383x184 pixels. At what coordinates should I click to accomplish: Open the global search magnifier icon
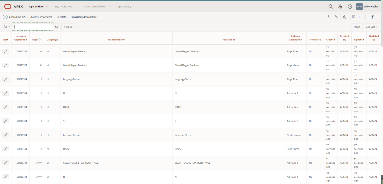[331, 7]
